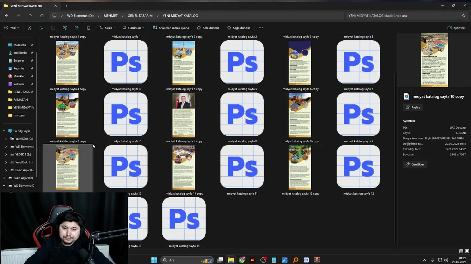
Task: Click the microphone tray icon
Action: [432, 260]
